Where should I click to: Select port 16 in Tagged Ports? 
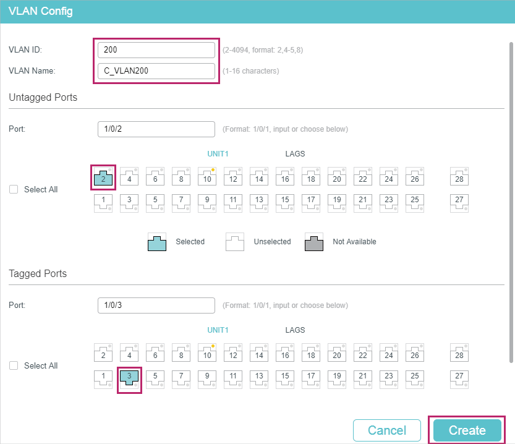(285, 352)
